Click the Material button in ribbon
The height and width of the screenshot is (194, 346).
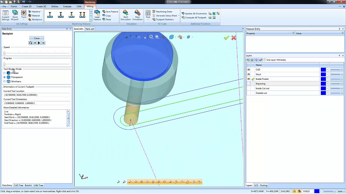point(34,16)
